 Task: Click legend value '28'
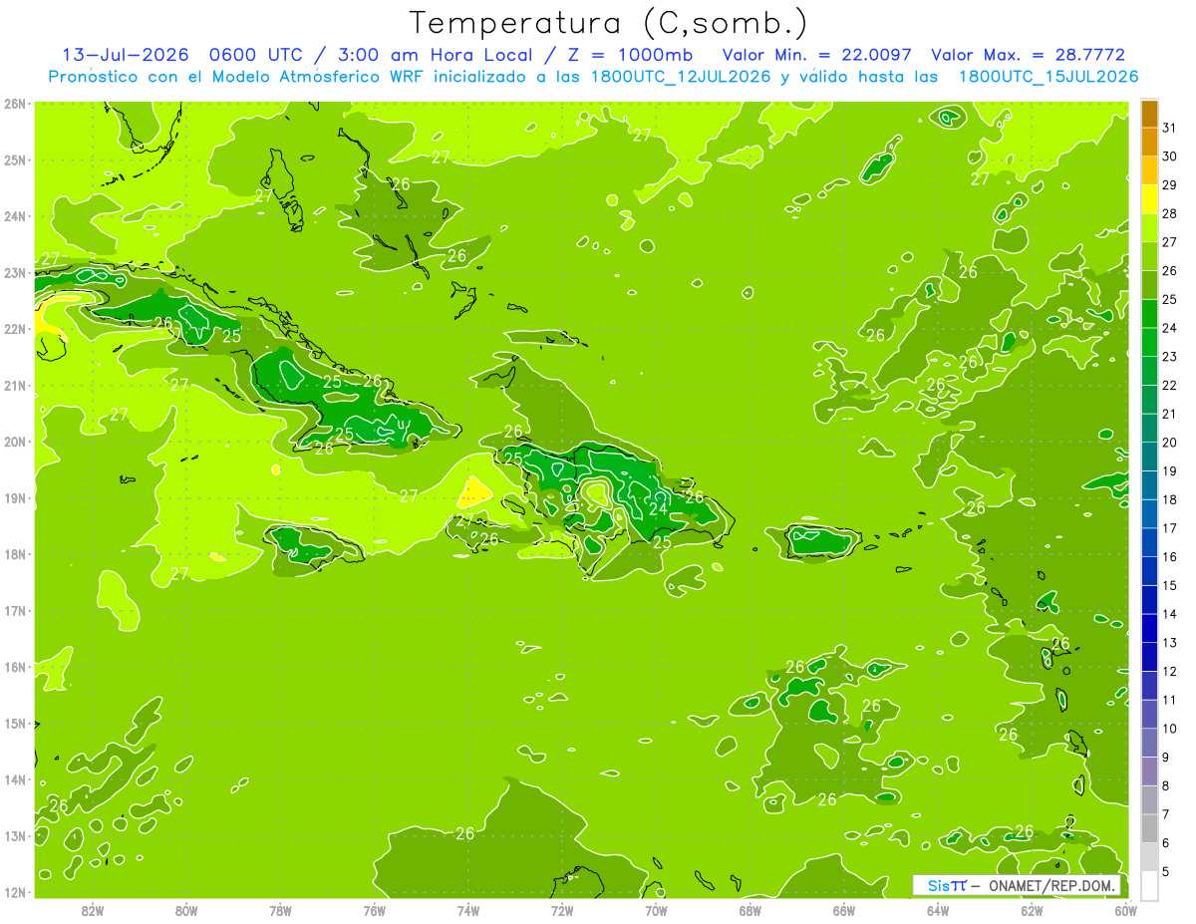1169,213
